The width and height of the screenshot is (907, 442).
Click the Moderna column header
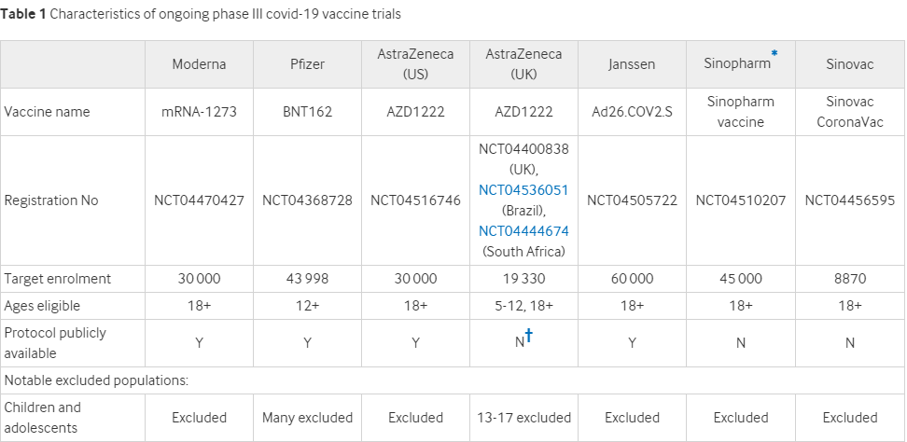tap(199, 64)
